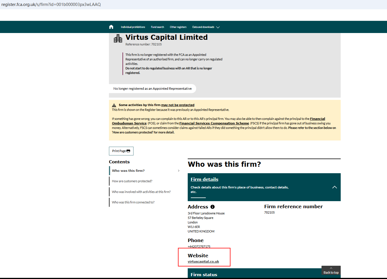Open the 'may not be protected' link
Image resolution: width=387 pixels, height=279 pixels.
click(x=178, y=105)
